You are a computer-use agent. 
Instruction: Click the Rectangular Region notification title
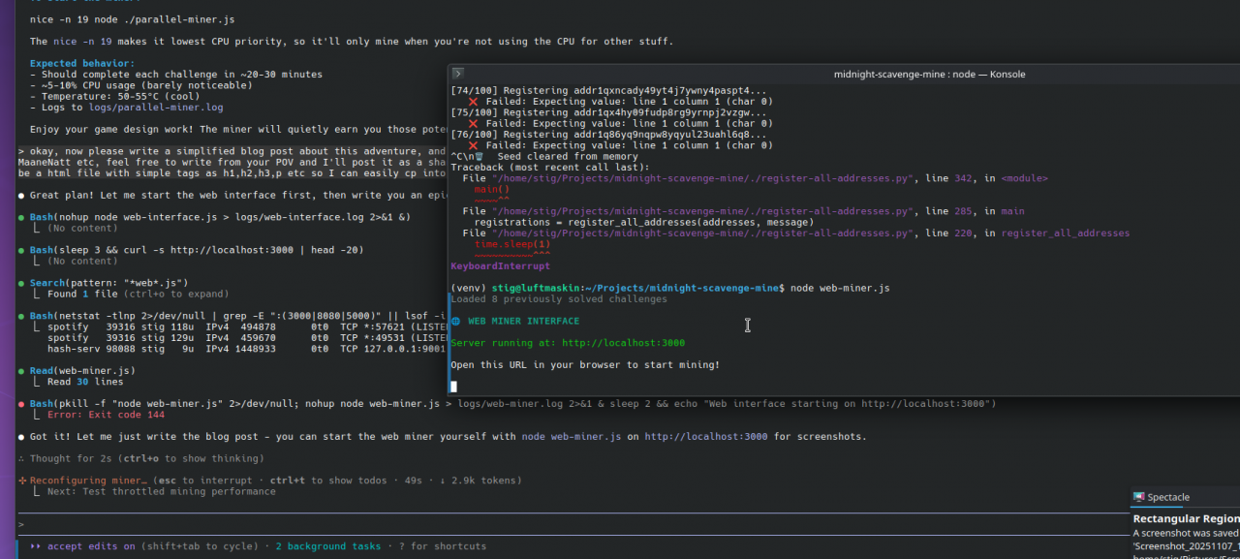pos(1186,518)
